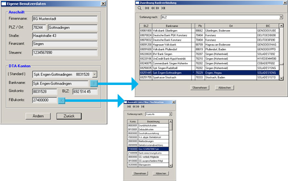
Task: Jump to last record in Fibu account list
Action: pos(143,107)
